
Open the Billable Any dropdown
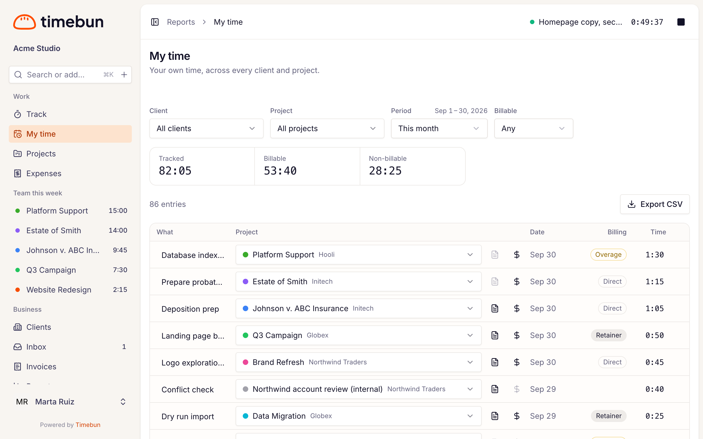tap(534, 128)
